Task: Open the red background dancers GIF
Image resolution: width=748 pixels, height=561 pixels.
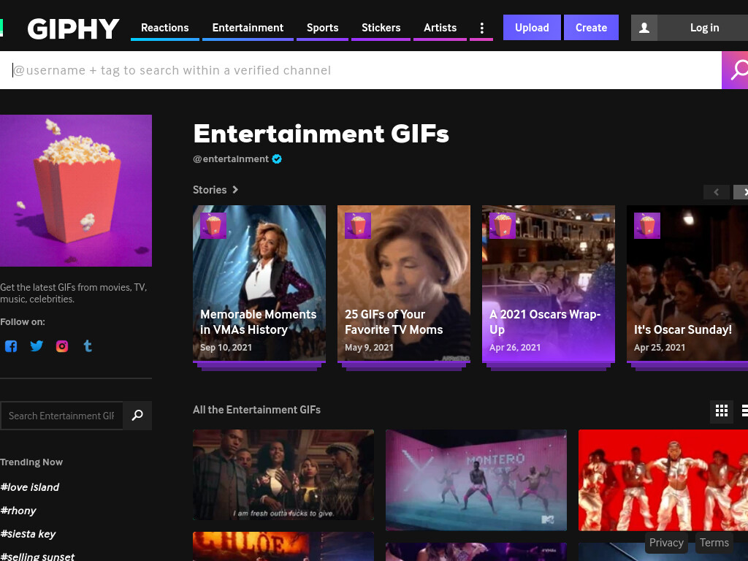Action: tap(663, 480)
